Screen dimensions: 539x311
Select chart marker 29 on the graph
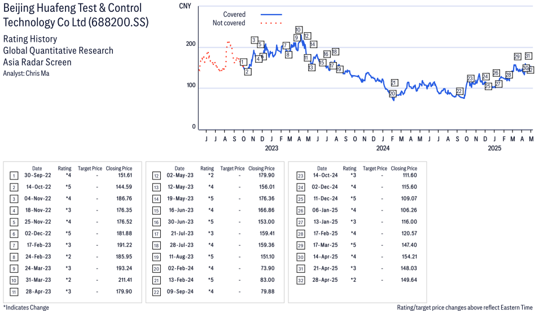pyautogui.click(x=517, y=56)
